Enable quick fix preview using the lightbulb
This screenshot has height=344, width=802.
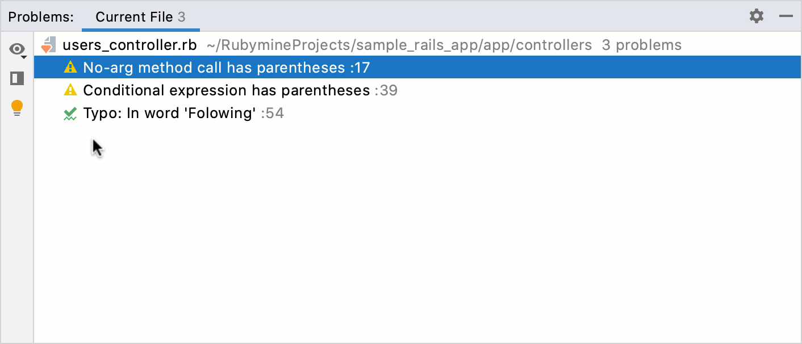[x=16, y=107]
